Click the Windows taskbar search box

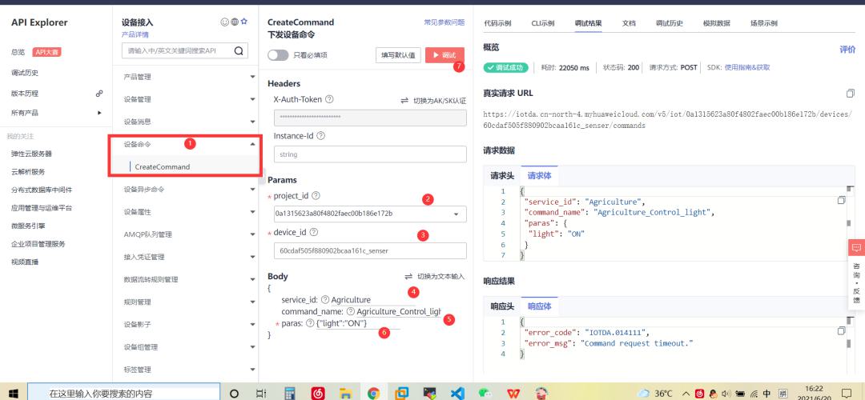[x=123, y=392]
